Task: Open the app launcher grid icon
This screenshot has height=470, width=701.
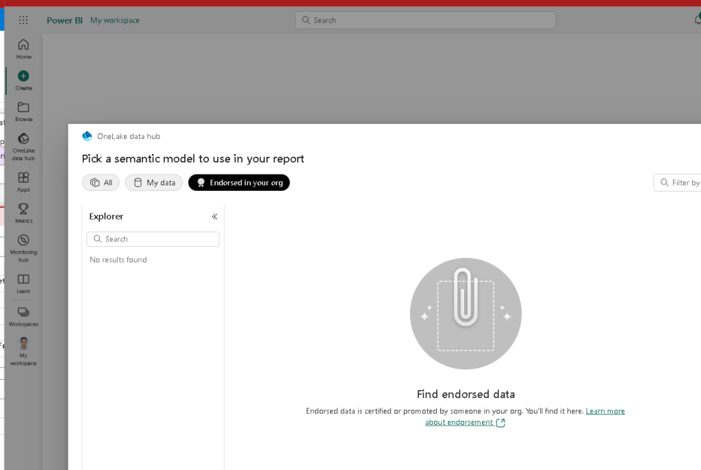Action: [x=23, y=20]
